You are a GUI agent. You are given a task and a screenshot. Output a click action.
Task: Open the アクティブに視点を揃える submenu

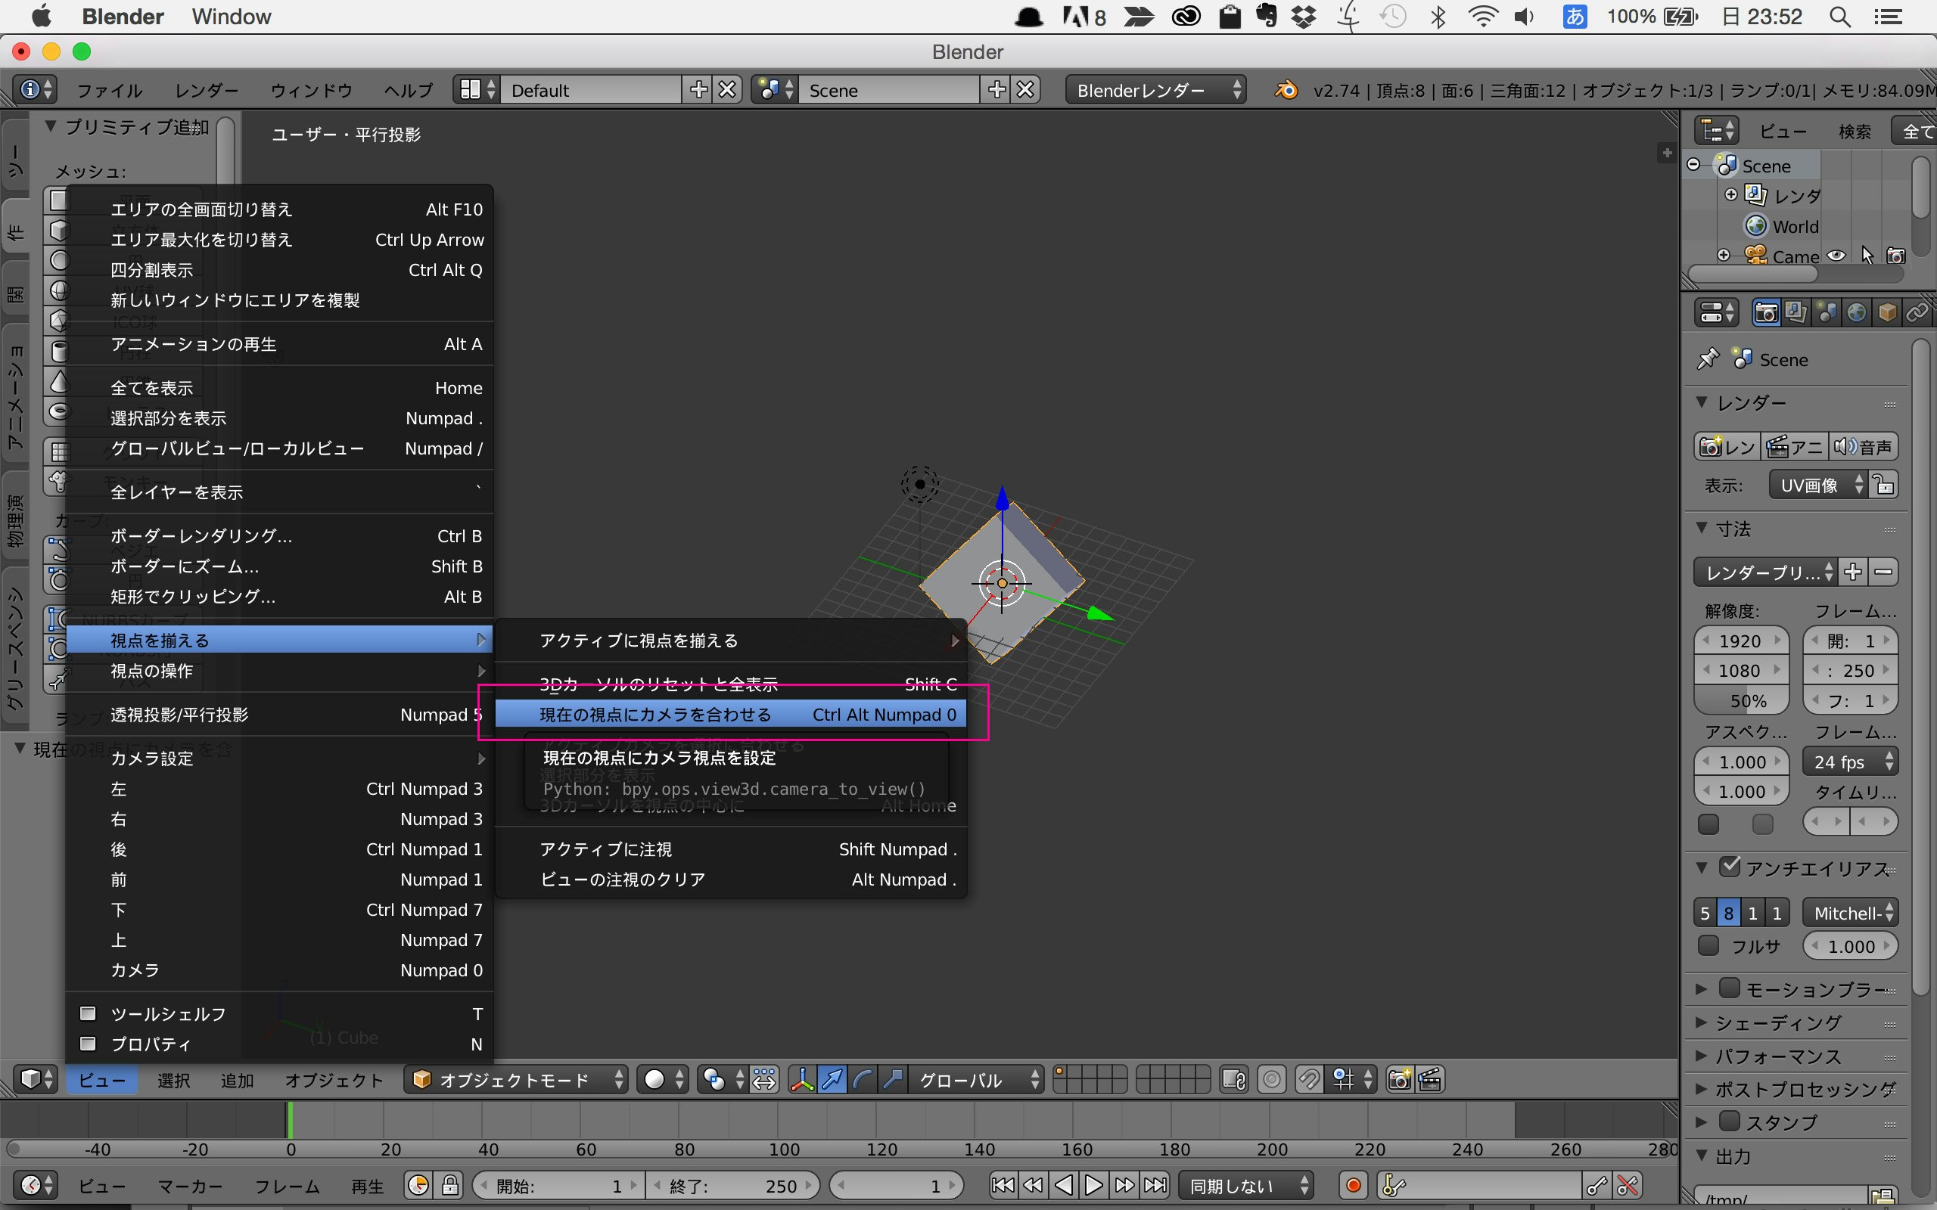730,641
